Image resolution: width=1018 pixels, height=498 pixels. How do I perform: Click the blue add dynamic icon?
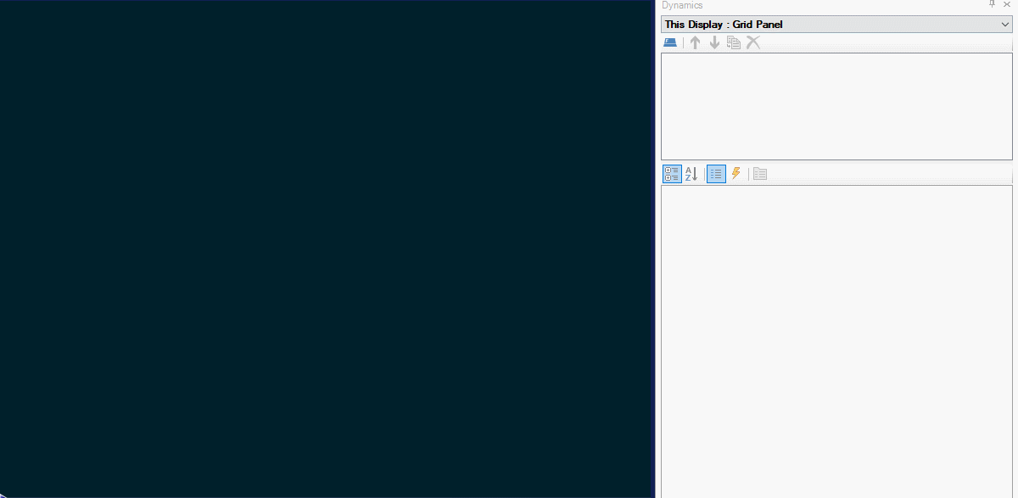coord(670,42)
